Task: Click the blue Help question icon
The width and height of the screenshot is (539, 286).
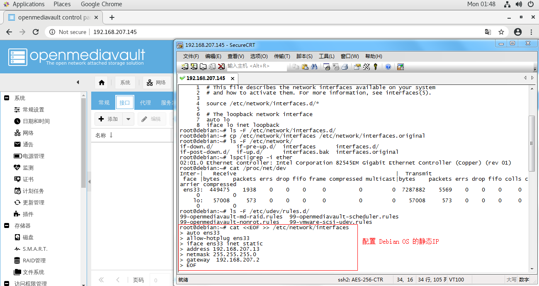Action: pos(388,66)
